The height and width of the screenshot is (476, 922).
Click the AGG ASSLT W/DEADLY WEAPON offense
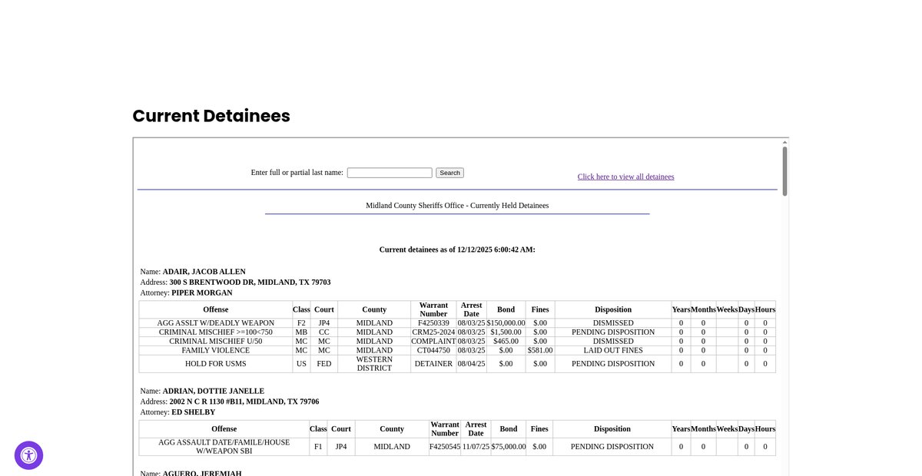coord(215,323)
